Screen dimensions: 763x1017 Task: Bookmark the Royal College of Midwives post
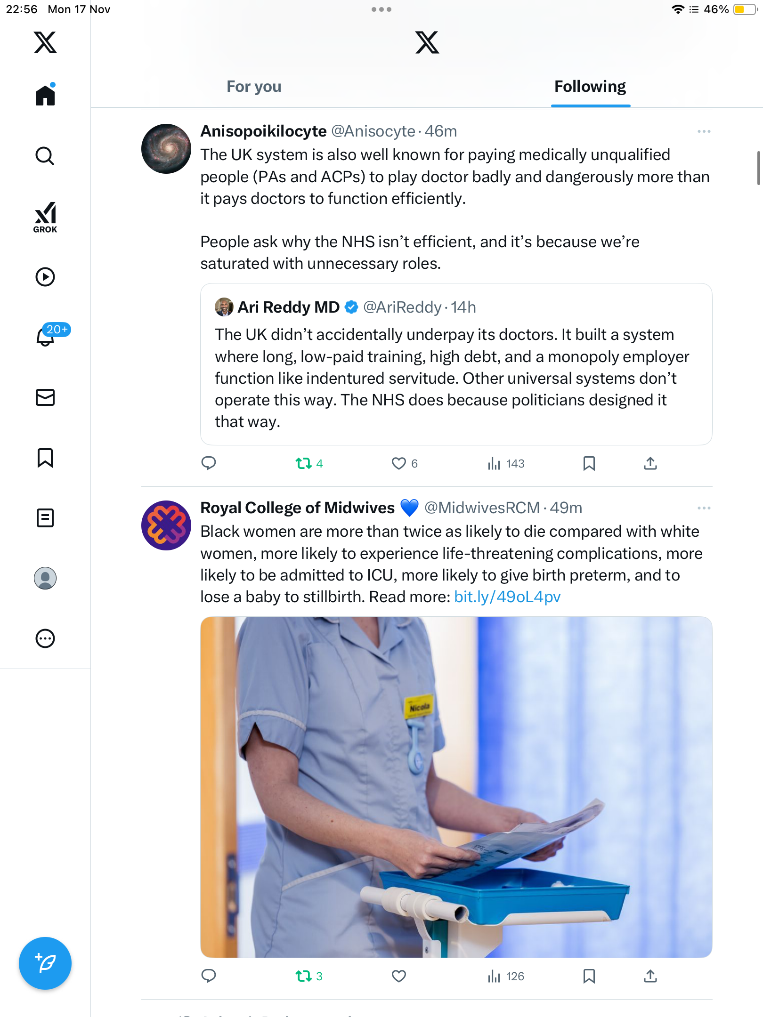589,977
